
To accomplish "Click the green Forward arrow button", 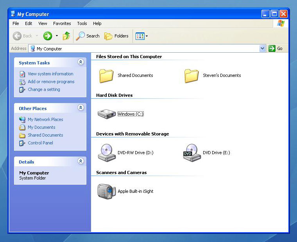I will pyautogui.click(x=48, y=36).
